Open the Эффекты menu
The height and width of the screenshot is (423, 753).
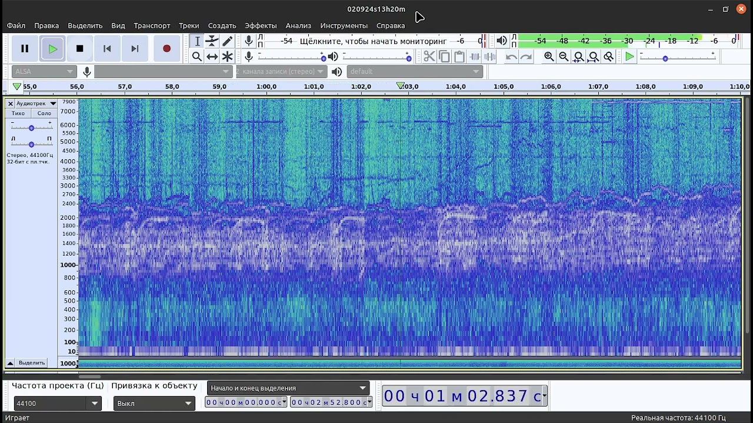261,25
